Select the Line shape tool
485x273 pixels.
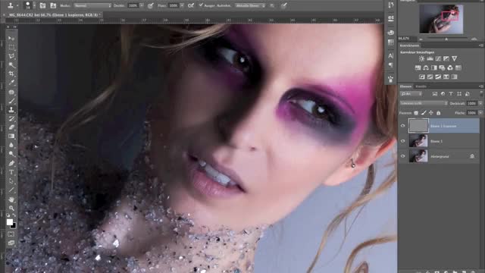[11, 190]
